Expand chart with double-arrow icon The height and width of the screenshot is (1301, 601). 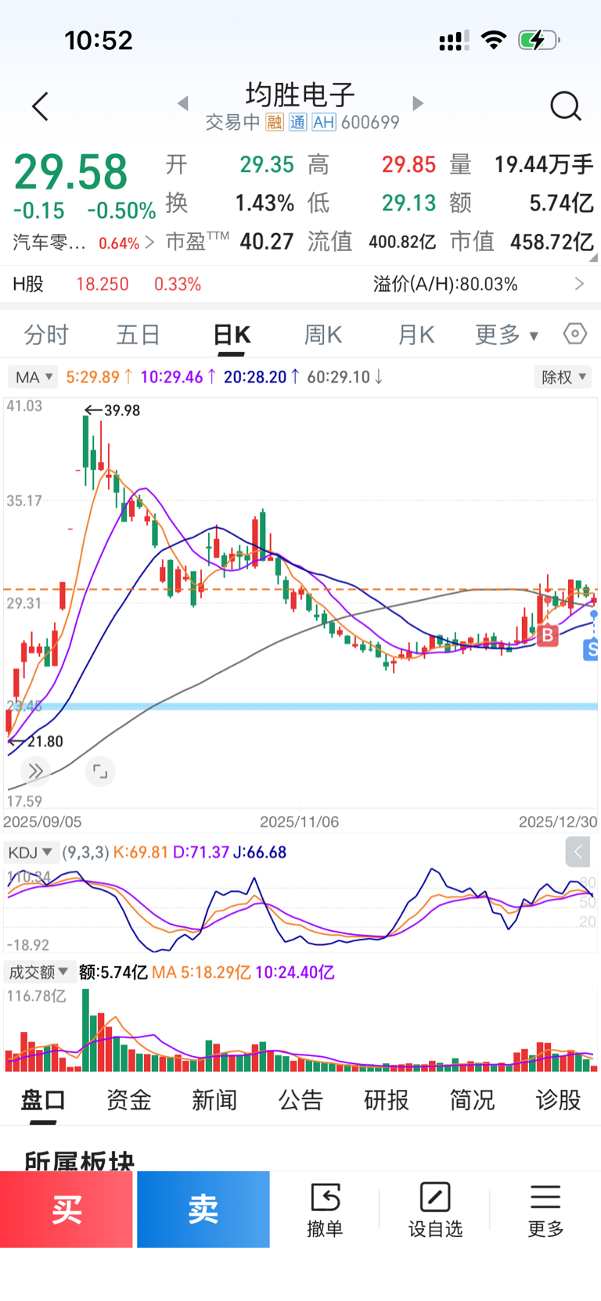click(35, 771)
